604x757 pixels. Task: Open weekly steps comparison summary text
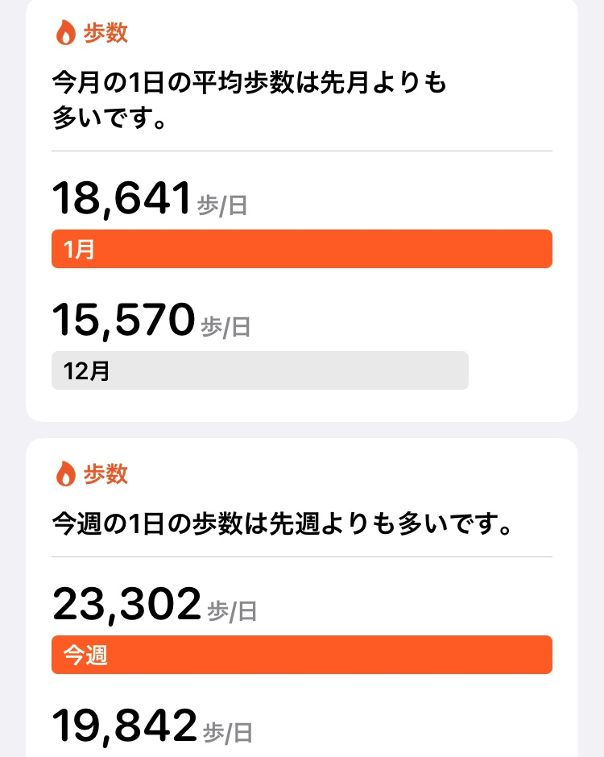tap(282, 523)
